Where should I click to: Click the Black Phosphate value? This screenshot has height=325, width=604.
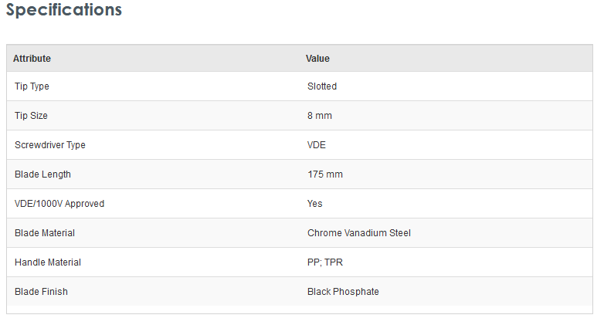coord(343,292)
